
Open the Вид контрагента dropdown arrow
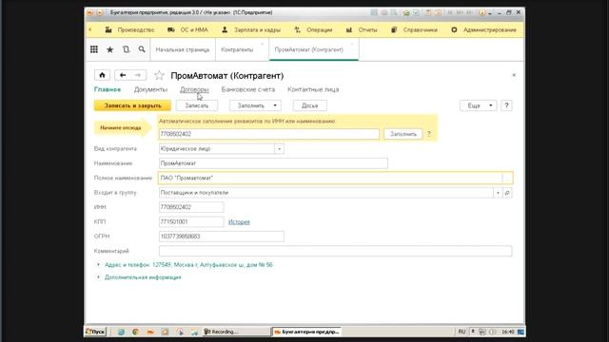(279, 149)
